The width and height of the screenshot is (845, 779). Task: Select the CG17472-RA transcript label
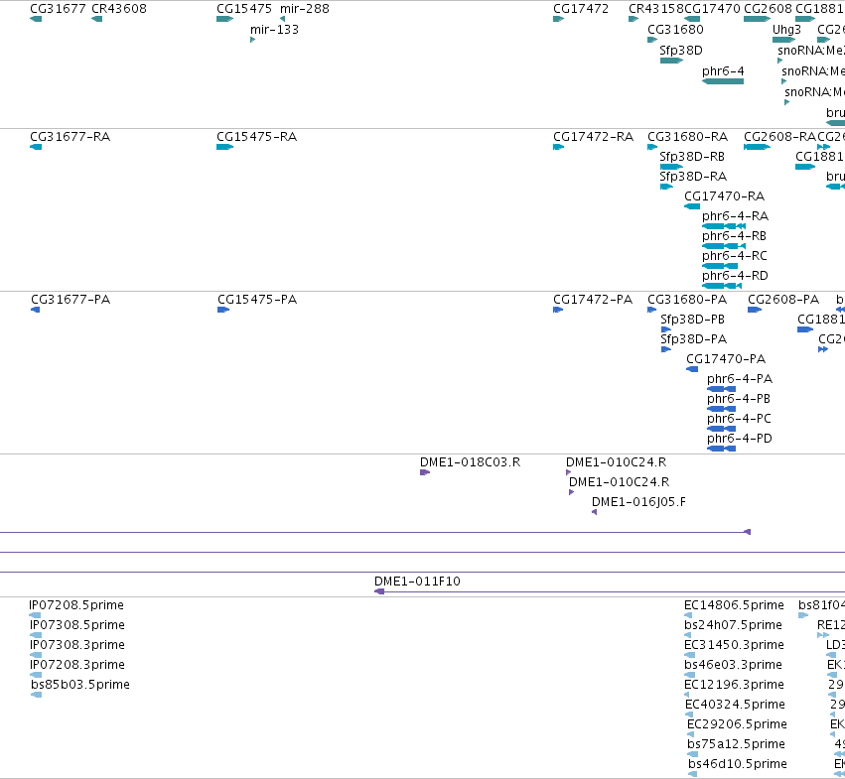(x=593, y=137)
